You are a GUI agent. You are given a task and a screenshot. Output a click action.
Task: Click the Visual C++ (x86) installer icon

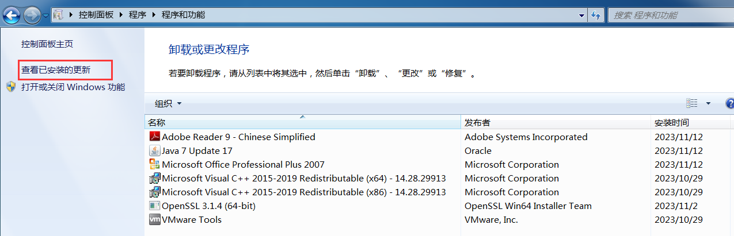pos(154,192)
